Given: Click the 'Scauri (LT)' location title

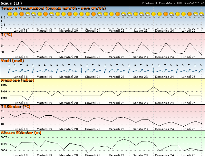Looking at the screenshot, I should pos(11,3).
